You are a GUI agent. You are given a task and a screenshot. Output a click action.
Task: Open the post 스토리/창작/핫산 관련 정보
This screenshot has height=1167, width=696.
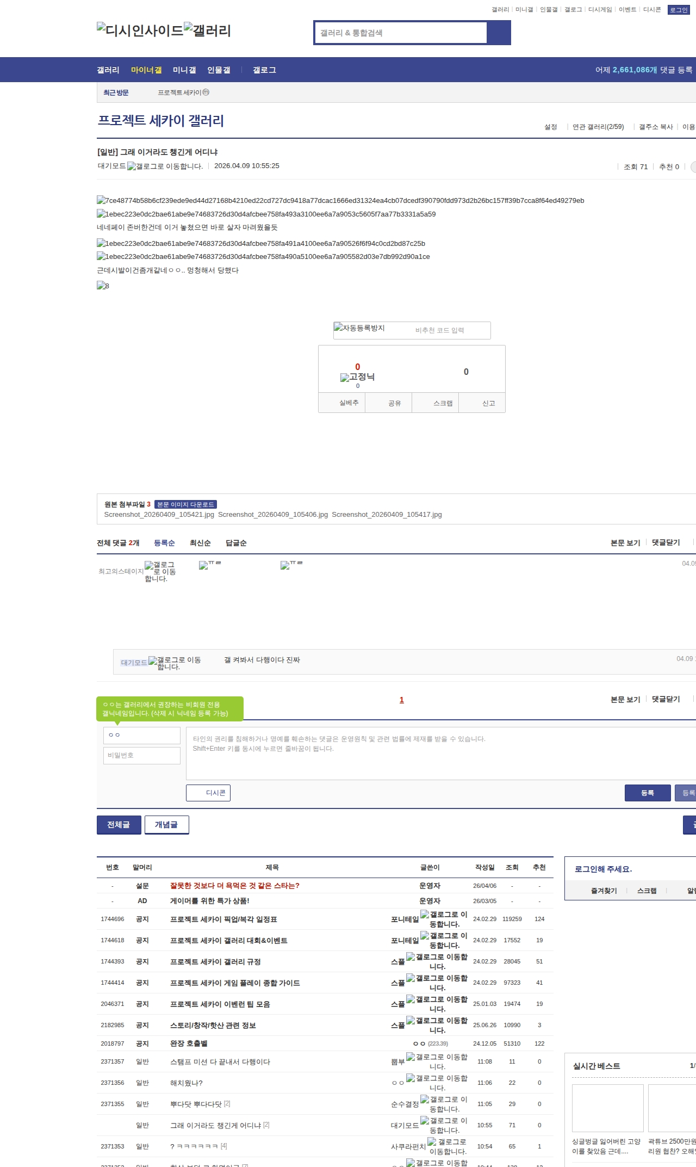(x=213, y=1026)
